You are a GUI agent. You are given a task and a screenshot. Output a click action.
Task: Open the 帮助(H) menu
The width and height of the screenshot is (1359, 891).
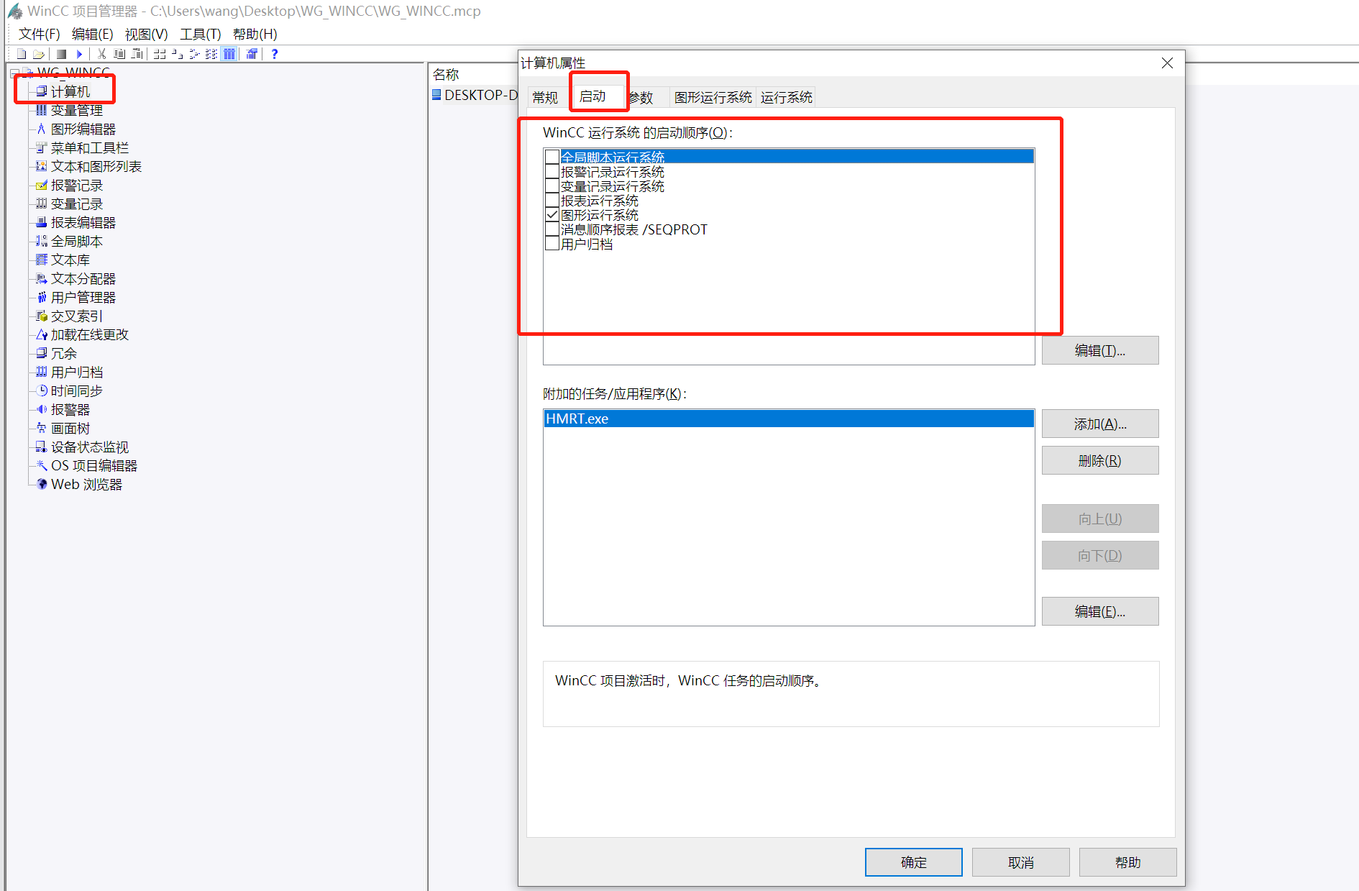pyautogui.click(x=255, y=34)
